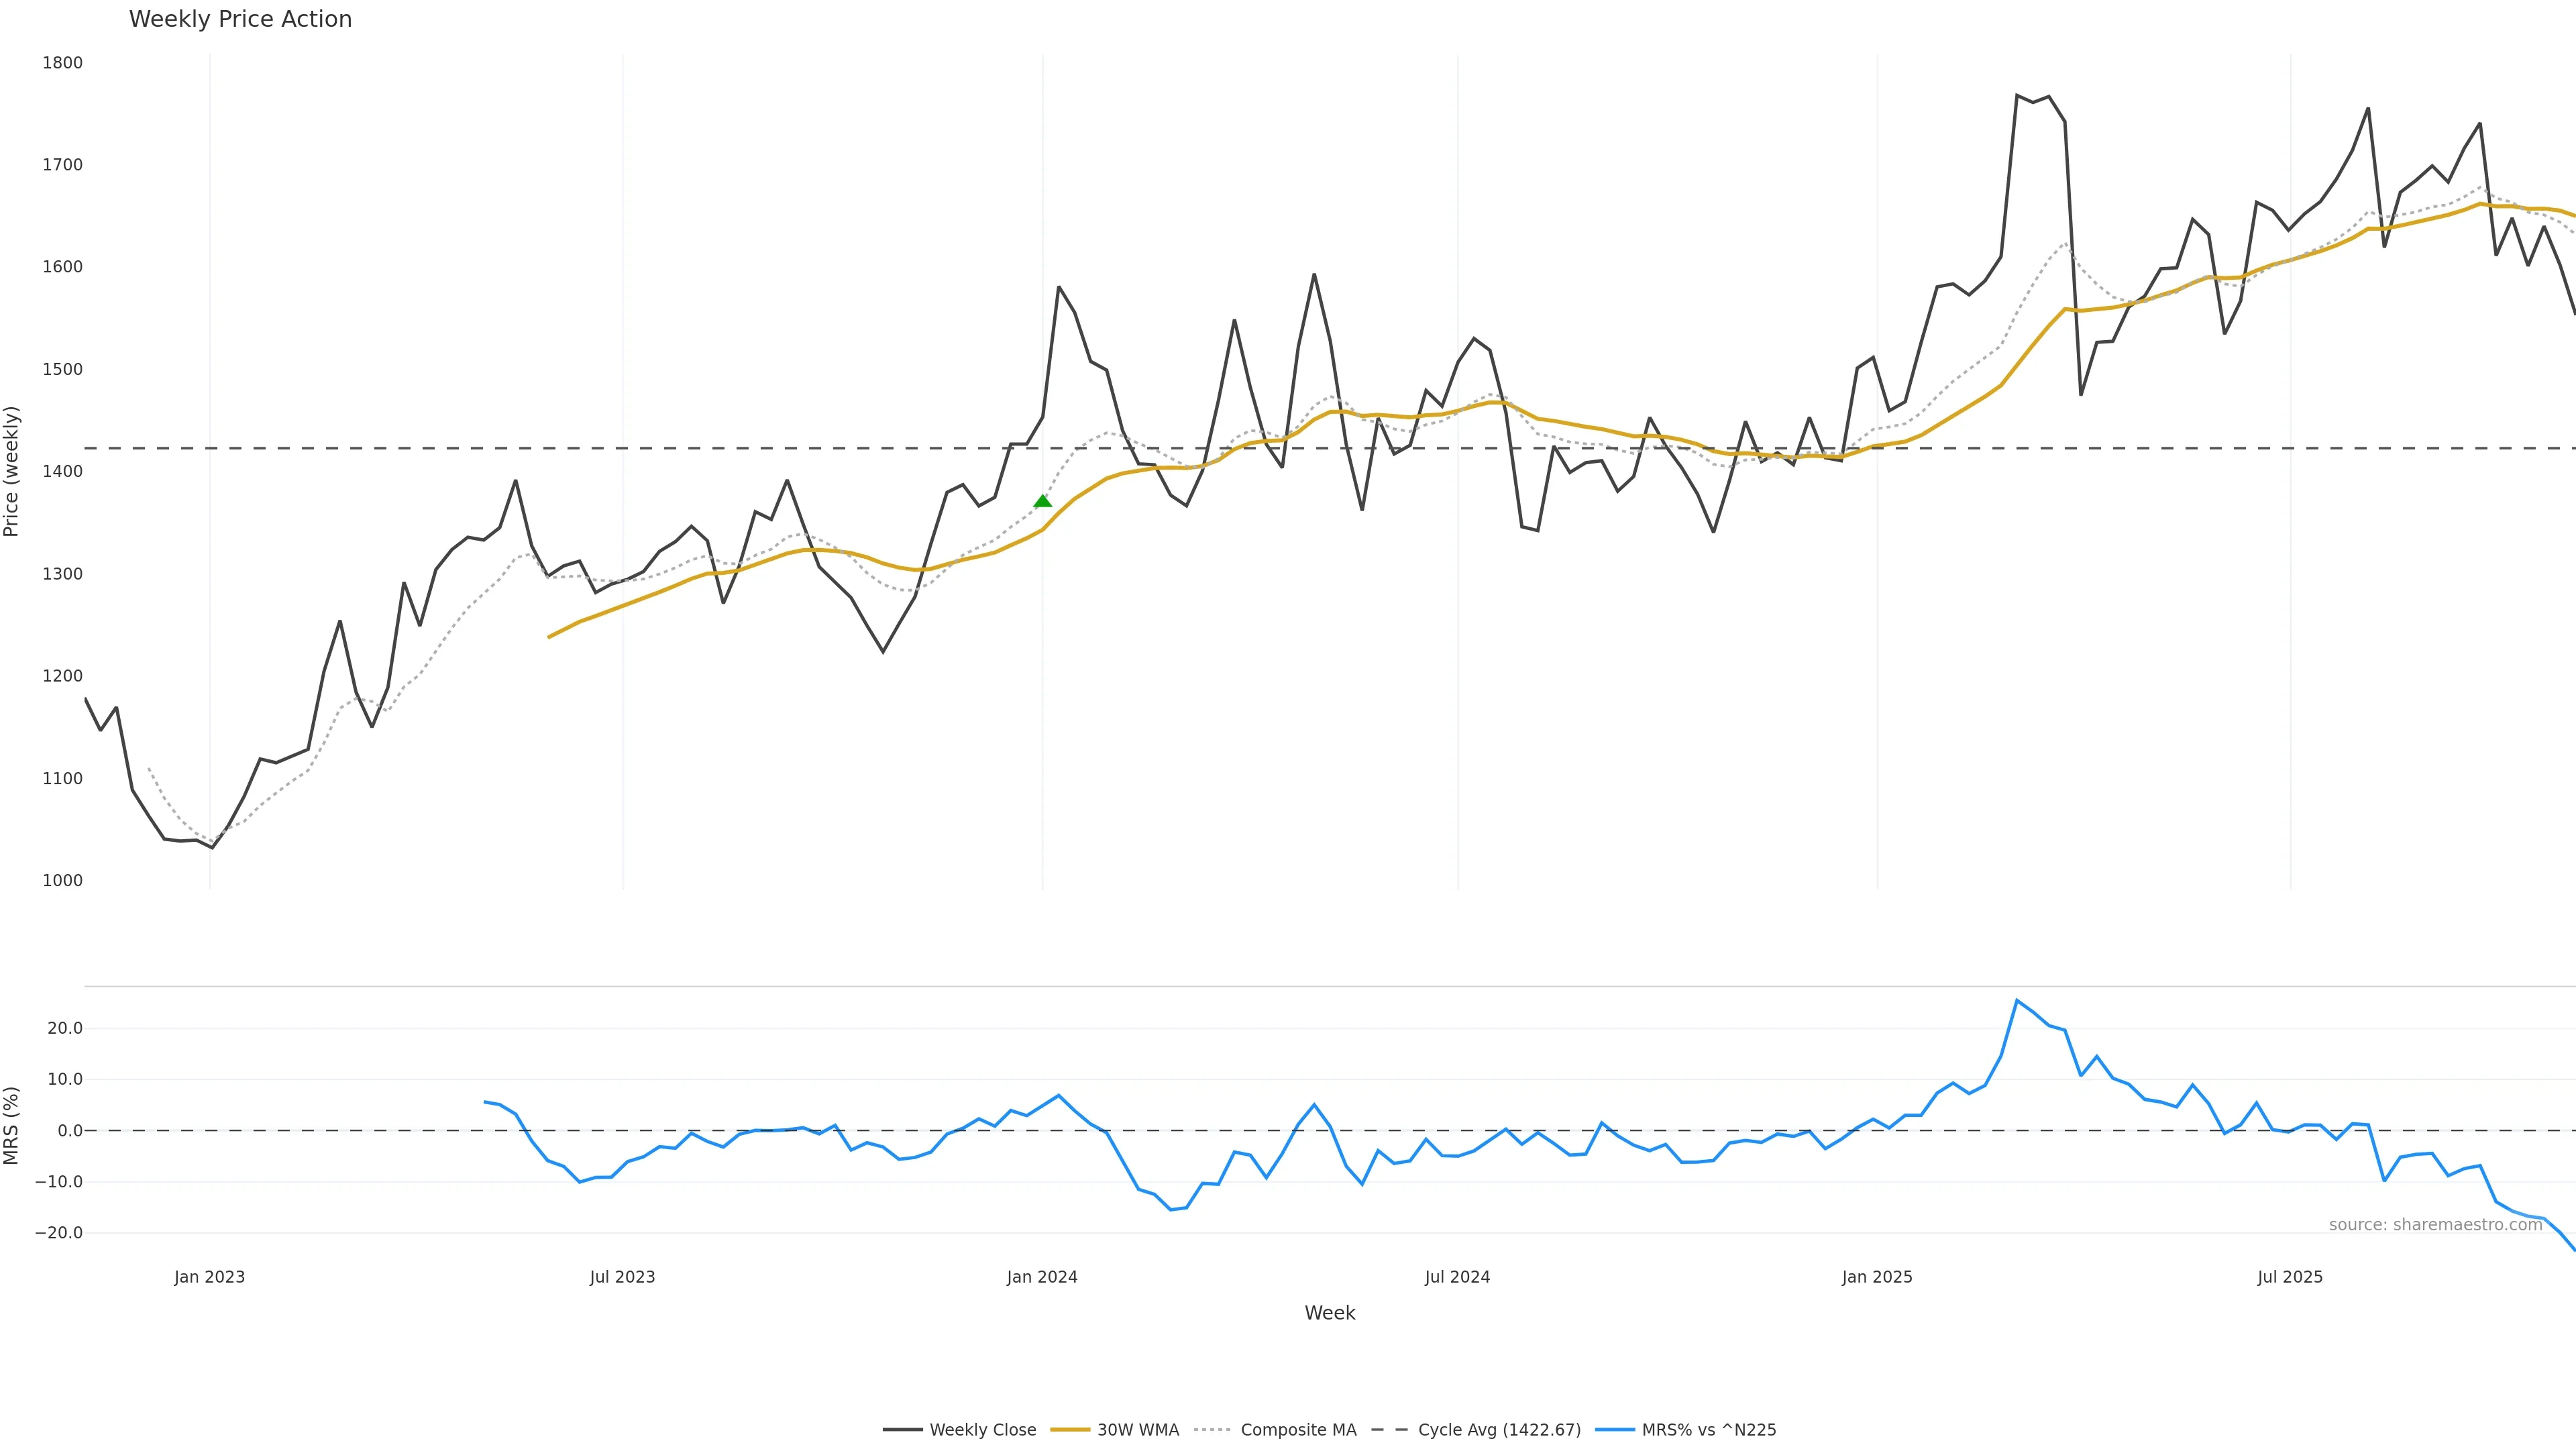Toggle the Weekly Close legend label
The width and height of the screenshot is (2576, 1449).
coord(982,1430)
